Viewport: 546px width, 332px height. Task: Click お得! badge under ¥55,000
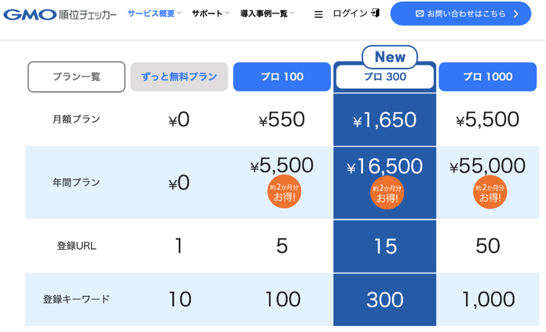coord(488,192)
